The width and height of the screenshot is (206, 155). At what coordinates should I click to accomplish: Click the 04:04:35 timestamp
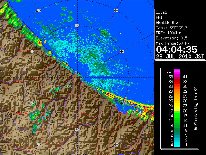tap(177, 49)
